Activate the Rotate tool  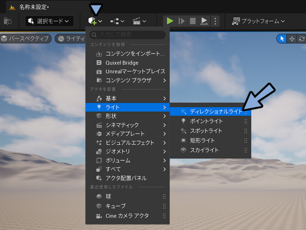click(301, 39)
